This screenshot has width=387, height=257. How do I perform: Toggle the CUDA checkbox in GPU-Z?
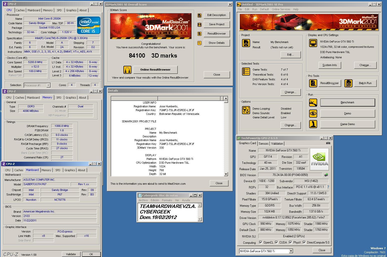(x=276, y=242)
